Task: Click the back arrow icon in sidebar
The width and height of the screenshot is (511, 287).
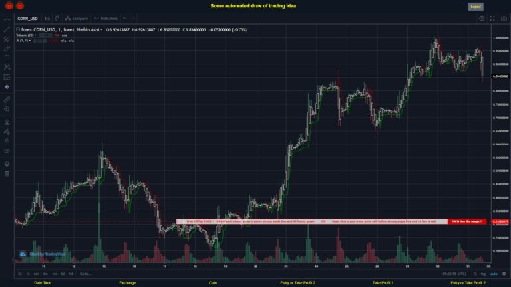Action: click(7, 87)
